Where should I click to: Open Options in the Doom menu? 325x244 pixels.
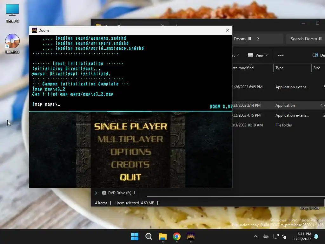point(131,152)
